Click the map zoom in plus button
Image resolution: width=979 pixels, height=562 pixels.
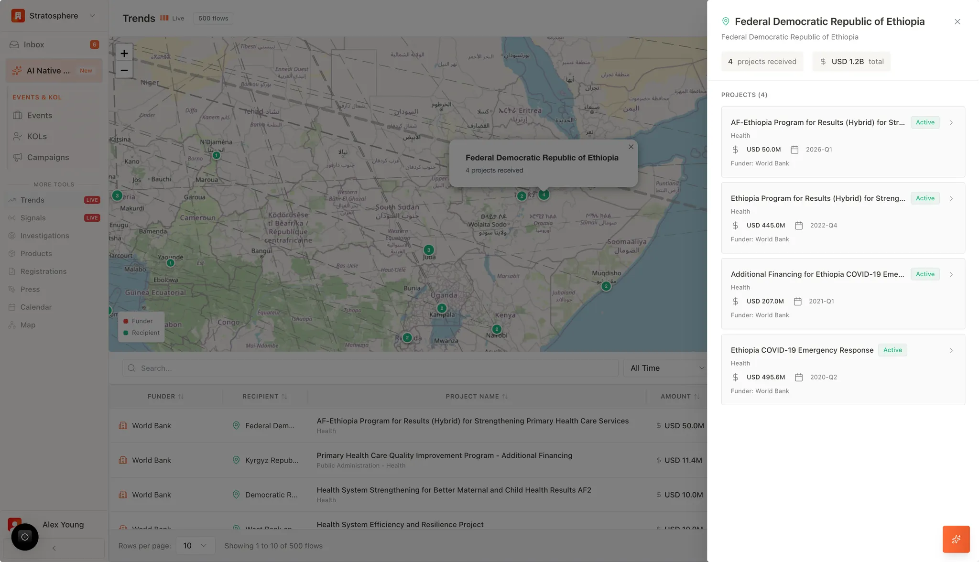tap(124, 53)
